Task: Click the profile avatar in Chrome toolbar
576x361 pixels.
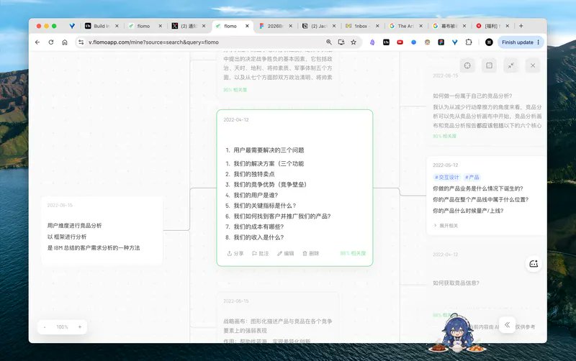Action: tap(489, 42)
